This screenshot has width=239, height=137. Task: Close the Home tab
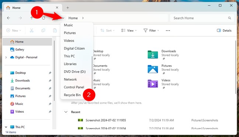click(x=57, y=7)
